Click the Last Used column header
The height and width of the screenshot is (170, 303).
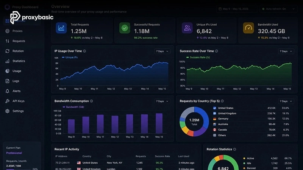point(184,156)
